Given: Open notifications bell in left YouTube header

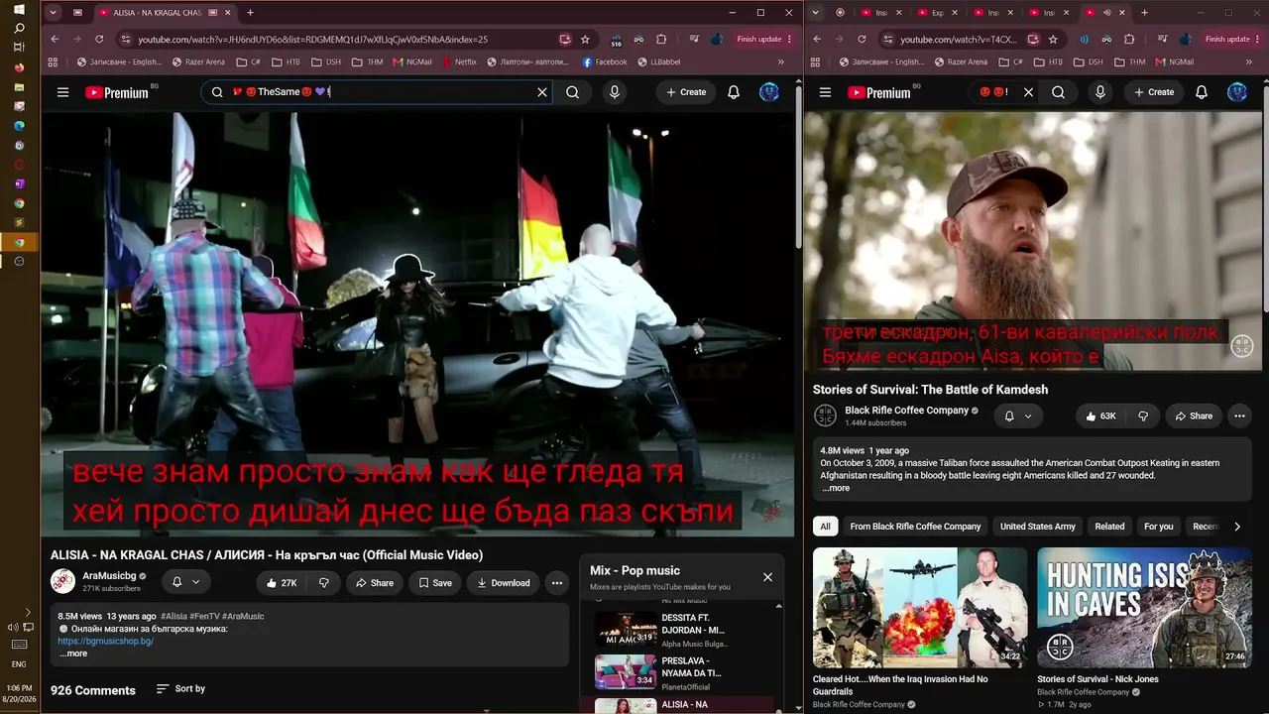Looking at the screenshot, I should coord(734,92).
